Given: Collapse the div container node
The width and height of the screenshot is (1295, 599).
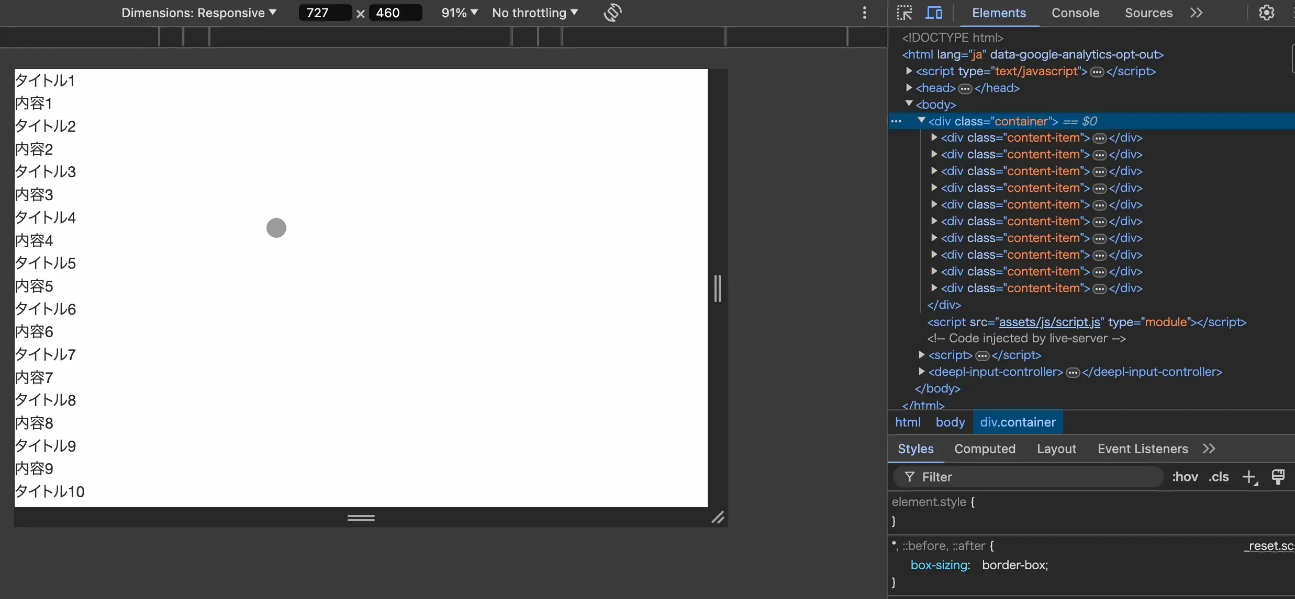Looking at the screenshot, I should [x=921, y=120].
